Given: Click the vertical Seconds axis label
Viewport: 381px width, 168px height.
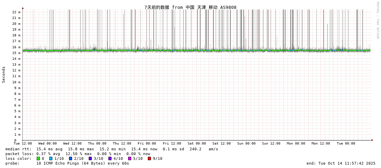Looking at the screenshot, I should (x=4, y=74).
